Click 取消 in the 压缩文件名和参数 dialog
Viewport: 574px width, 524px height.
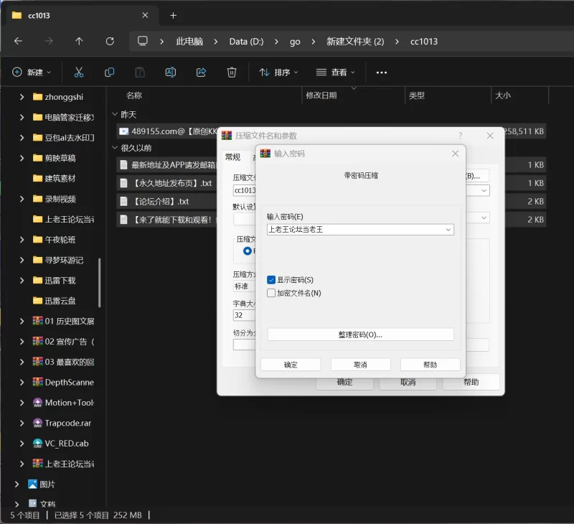(x=408, y=383)
